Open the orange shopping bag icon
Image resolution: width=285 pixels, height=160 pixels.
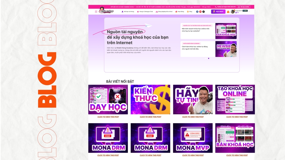(228, 12)
